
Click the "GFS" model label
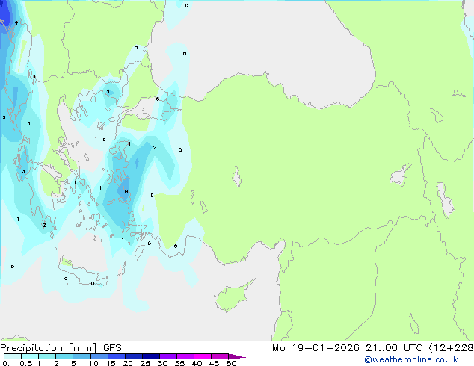[x=112, y=348]
